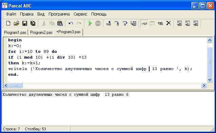Click the window display icon

152,23
